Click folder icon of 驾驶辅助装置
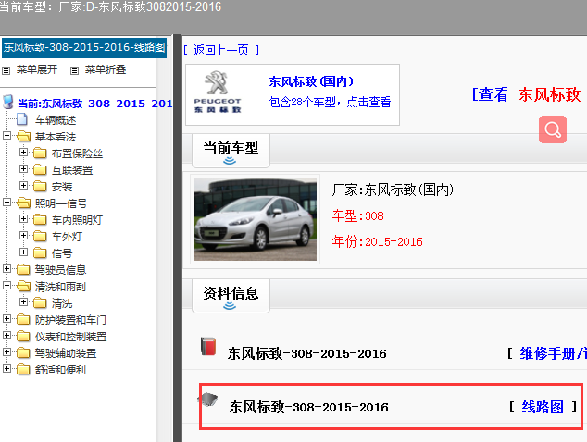587x442 pixels. click(23, 352)
